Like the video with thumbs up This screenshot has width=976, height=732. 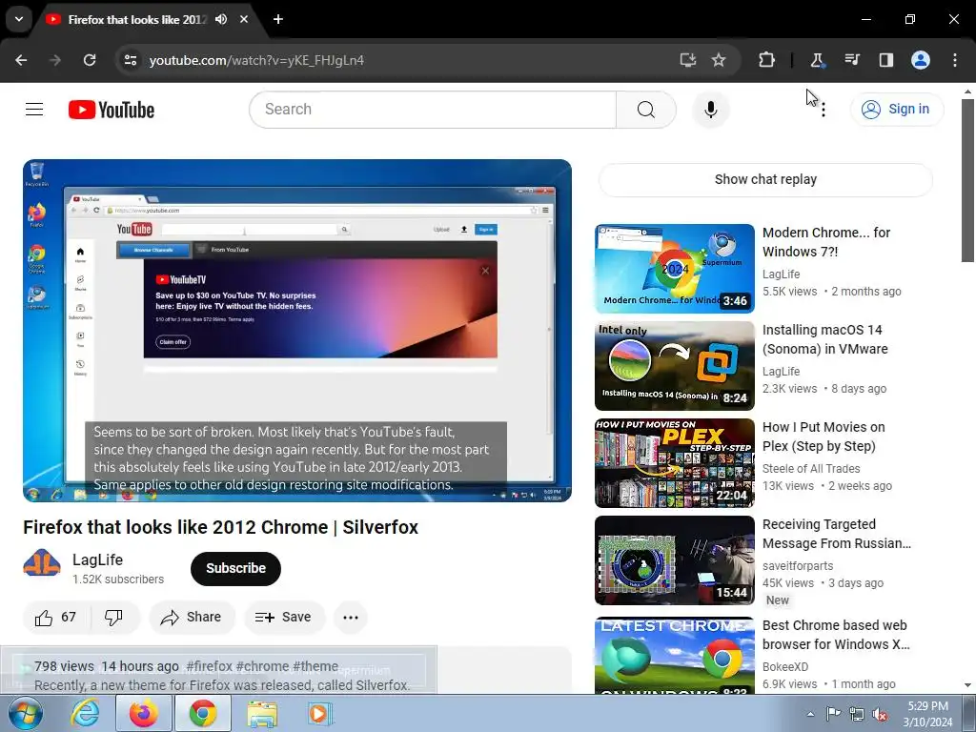pos(56,618)
